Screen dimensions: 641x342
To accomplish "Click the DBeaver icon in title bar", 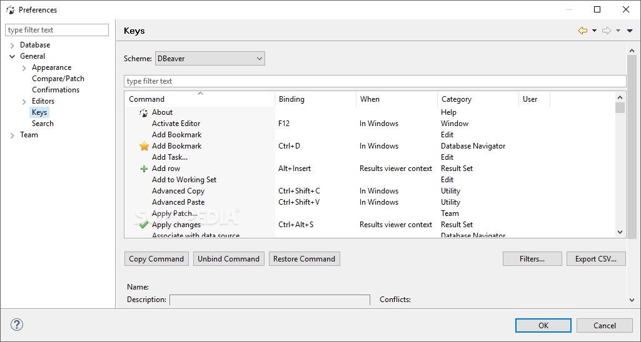I will pyautogui.click(x=10, y=10).
